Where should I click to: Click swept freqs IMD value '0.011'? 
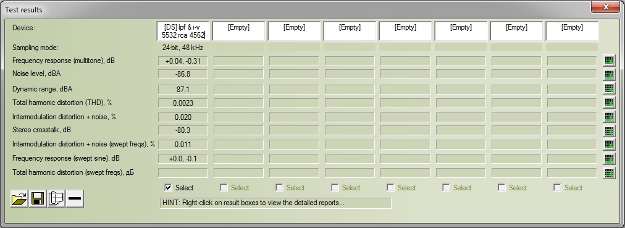pos(183,145)
